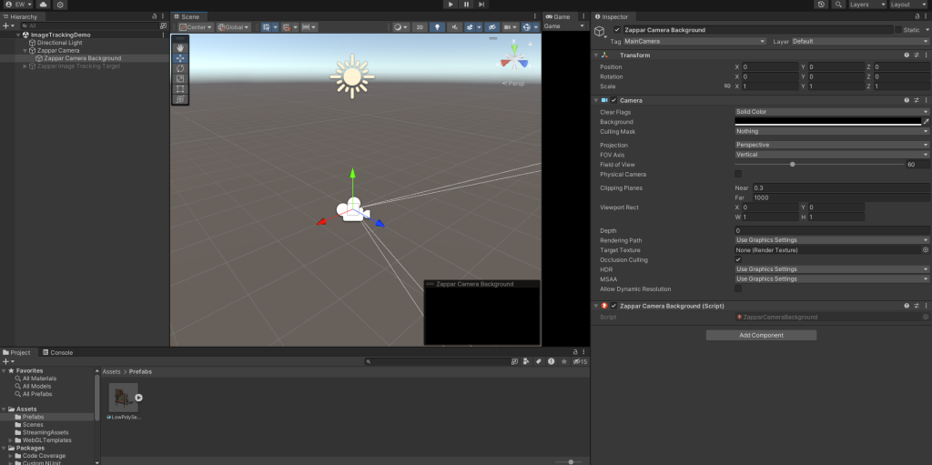Enable the Static checkbox

click(898, 30)
